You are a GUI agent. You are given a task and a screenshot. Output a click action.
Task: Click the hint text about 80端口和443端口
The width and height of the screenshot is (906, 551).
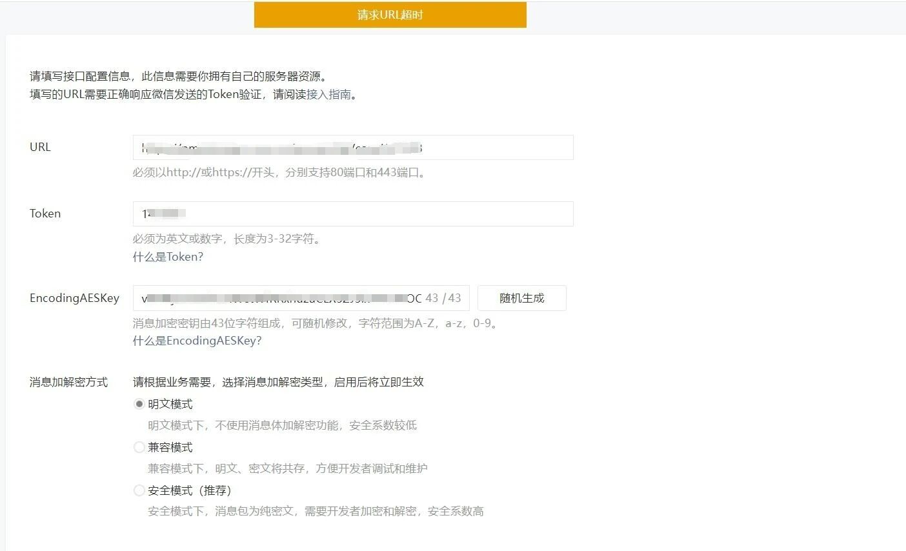click(x=280, y=172)
